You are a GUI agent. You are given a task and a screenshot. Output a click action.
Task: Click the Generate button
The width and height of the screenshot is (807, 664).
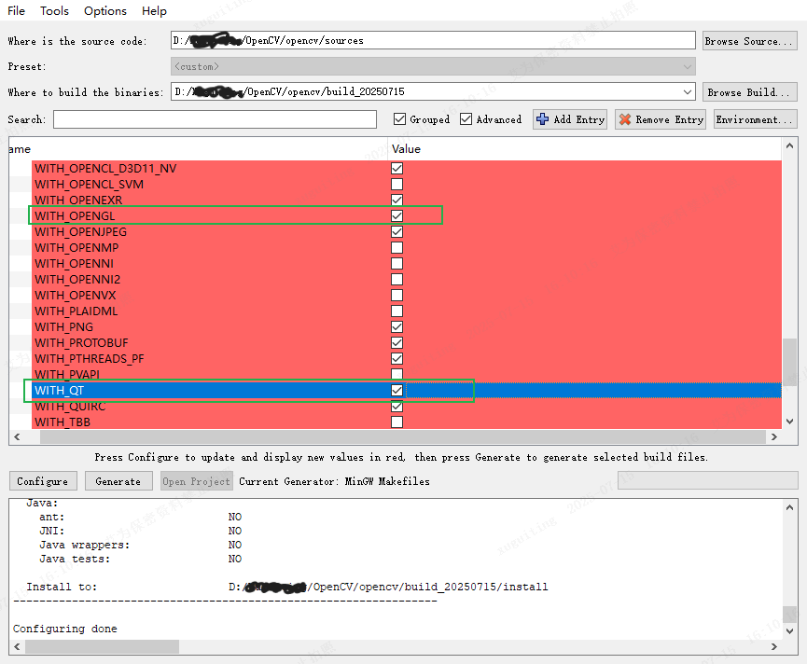pos(118,481)
